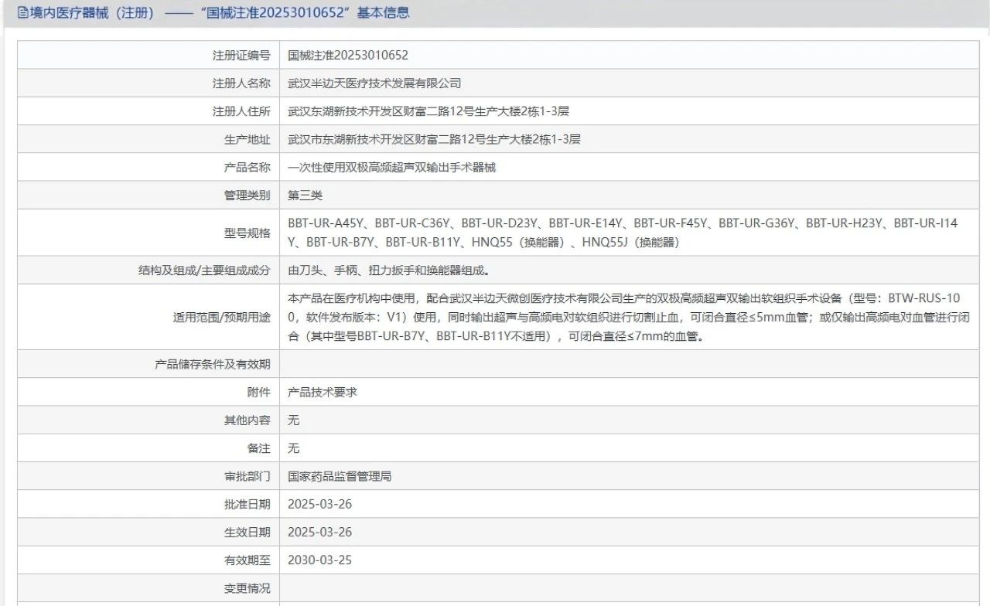The width and height of the screenshot is (990, 606).
Task: Select product name 一次性使用双极高频超声双输出手术器械
Action: 391,167
